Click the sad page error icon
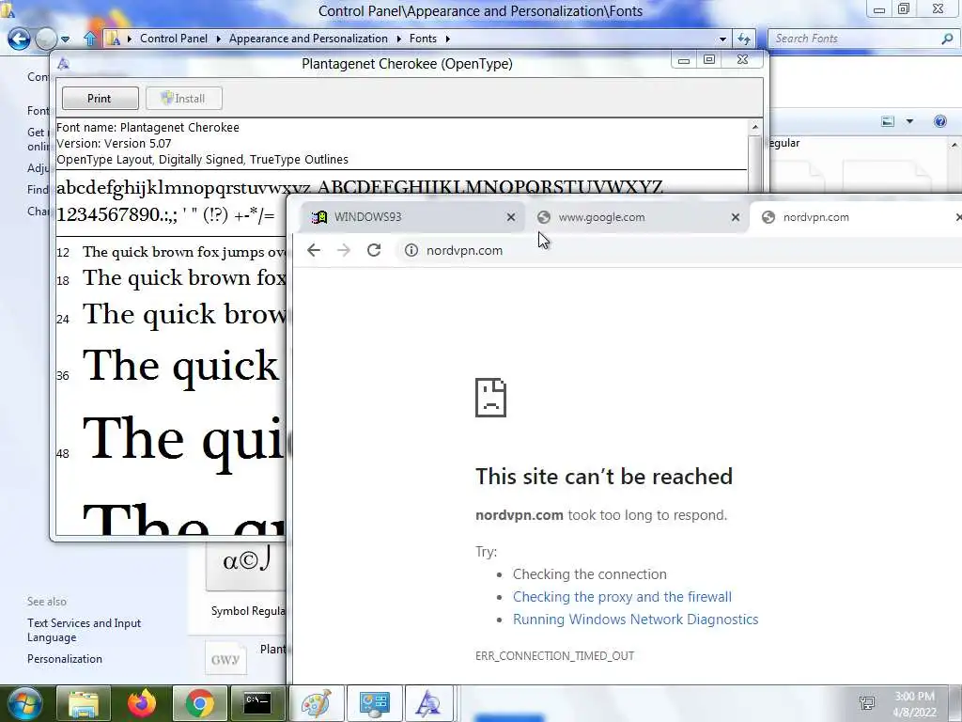962x722 pixels. (x=490, y=398)
